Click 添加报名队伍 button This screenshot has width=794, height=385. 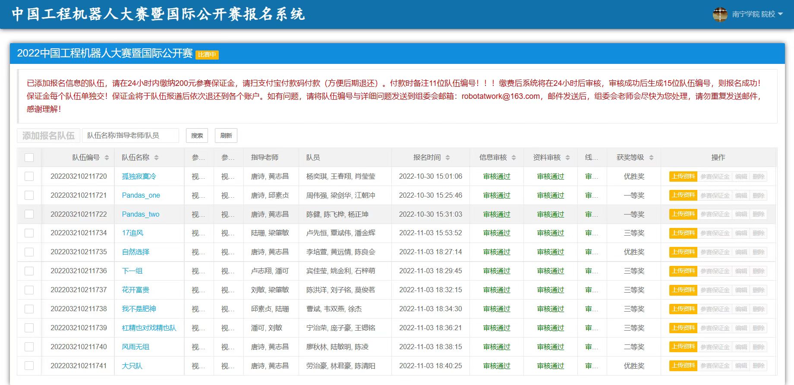coord(48,136)
